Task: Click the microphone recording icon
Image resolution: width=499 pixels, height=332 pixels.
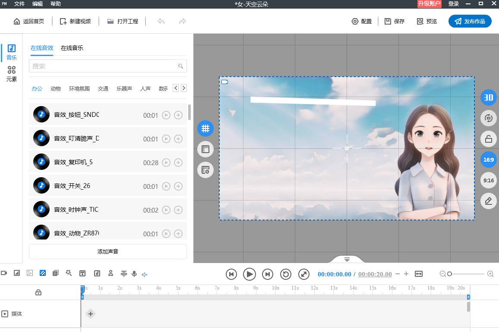Action: [x=134, y=274]
